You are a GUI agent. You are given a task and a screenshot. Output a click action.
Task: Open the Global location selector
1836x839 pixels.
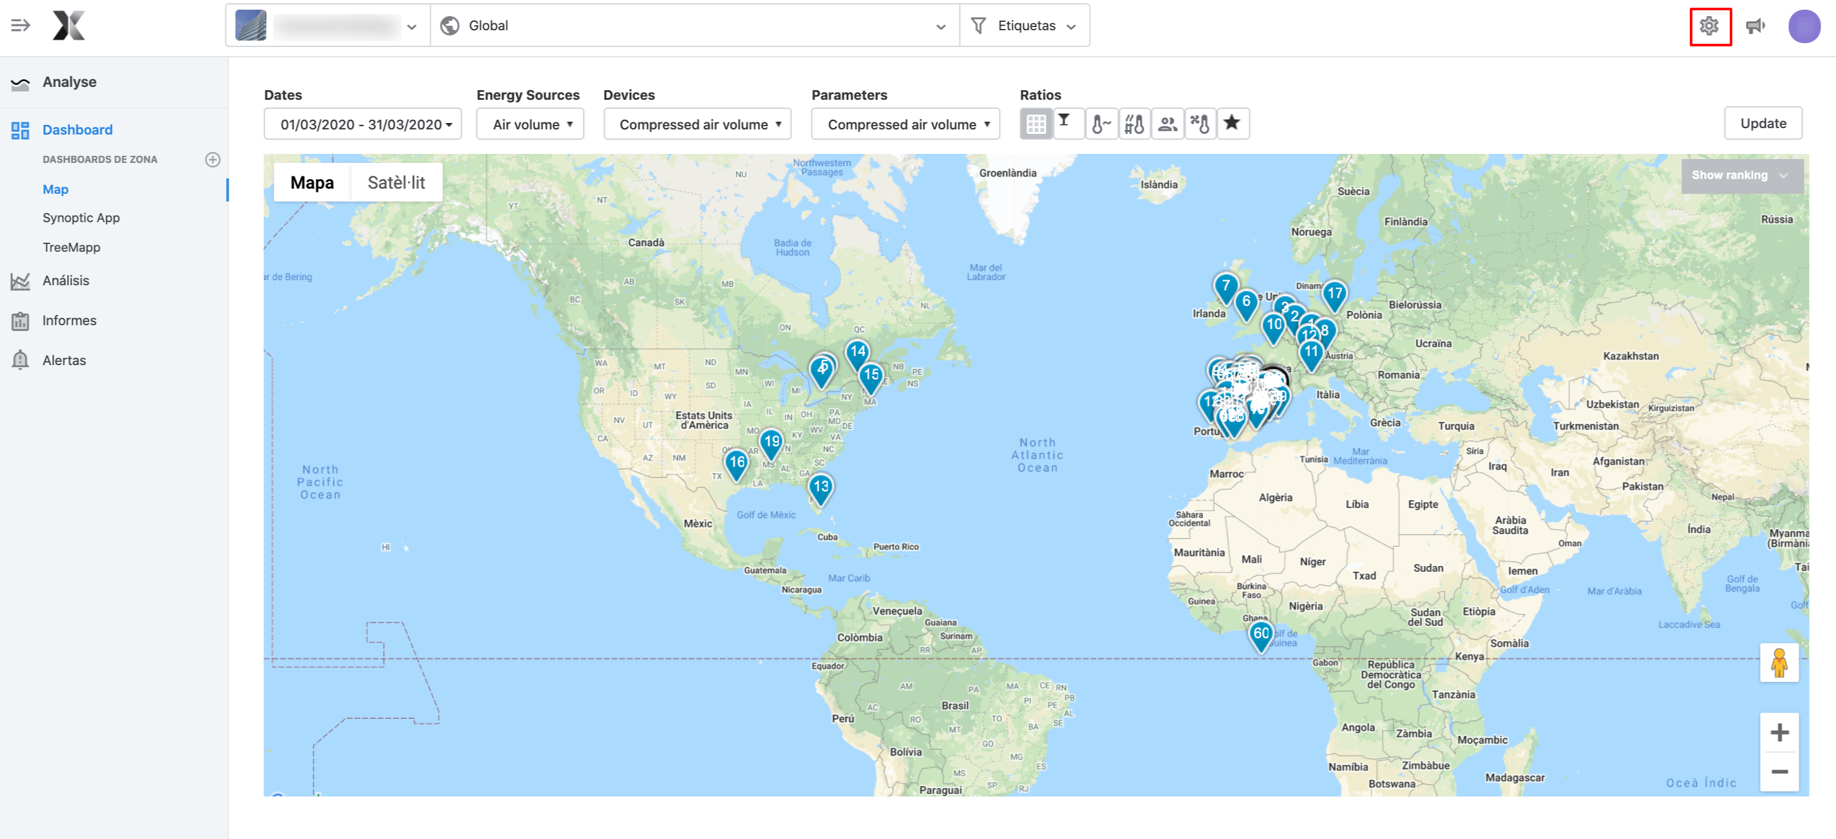pos(695,26)
